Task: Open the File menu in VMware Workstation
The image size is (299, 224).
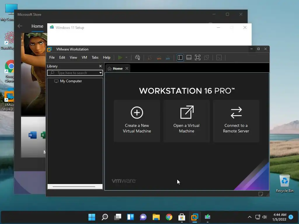Action: [52, 57]
